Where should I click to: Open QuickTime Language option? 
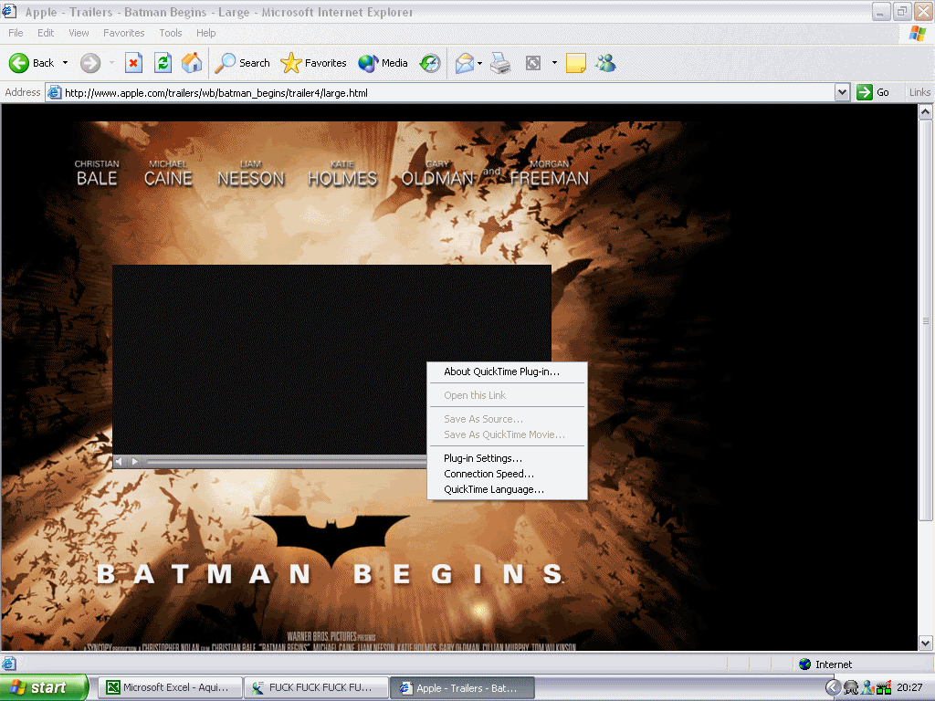508,489
